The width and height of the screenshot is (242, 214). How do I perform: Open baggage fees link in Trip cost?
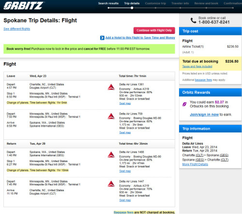click(x=203, y=80)
